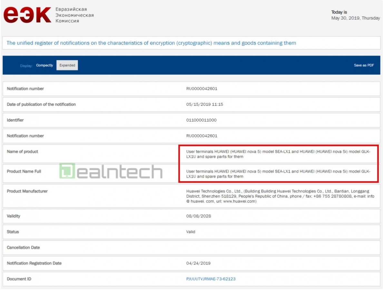
Task: Click the Cancellation Date row label
Action: (x=23, y=247)
